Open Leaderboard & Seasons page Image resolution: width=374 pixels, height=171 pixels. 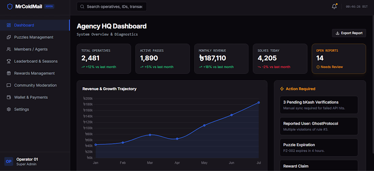[35, 61]
